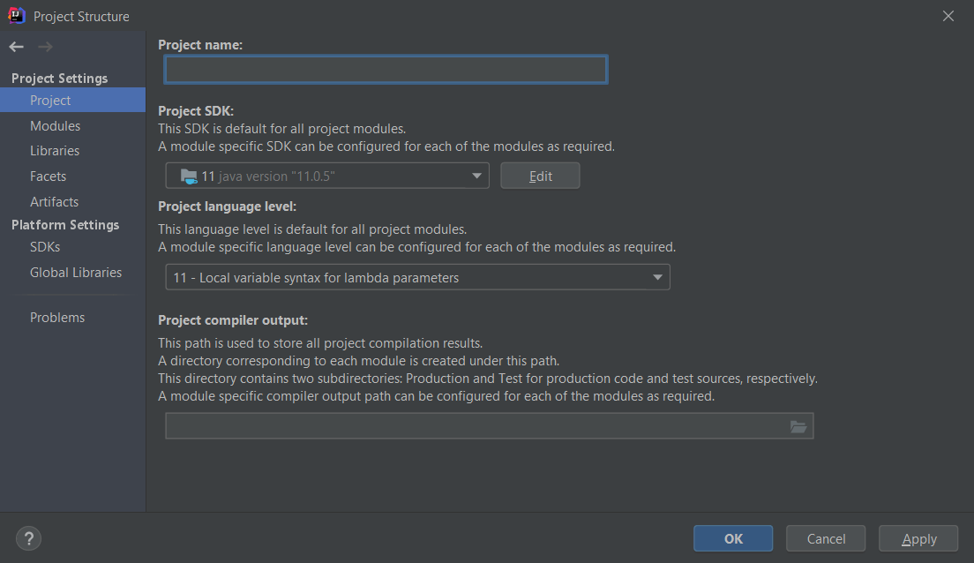Click the Project compiler output label
Image resolution: width=974 pixels, height=563 pixels.
233,320
